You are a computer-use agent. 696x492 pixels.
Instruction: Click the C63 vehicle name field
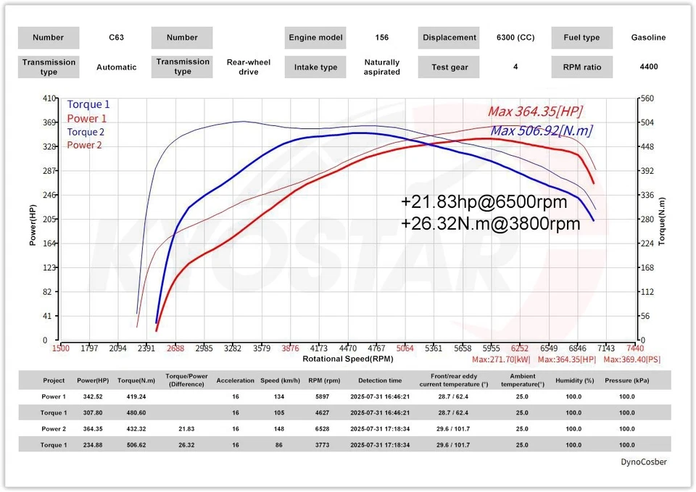(116, 38)
